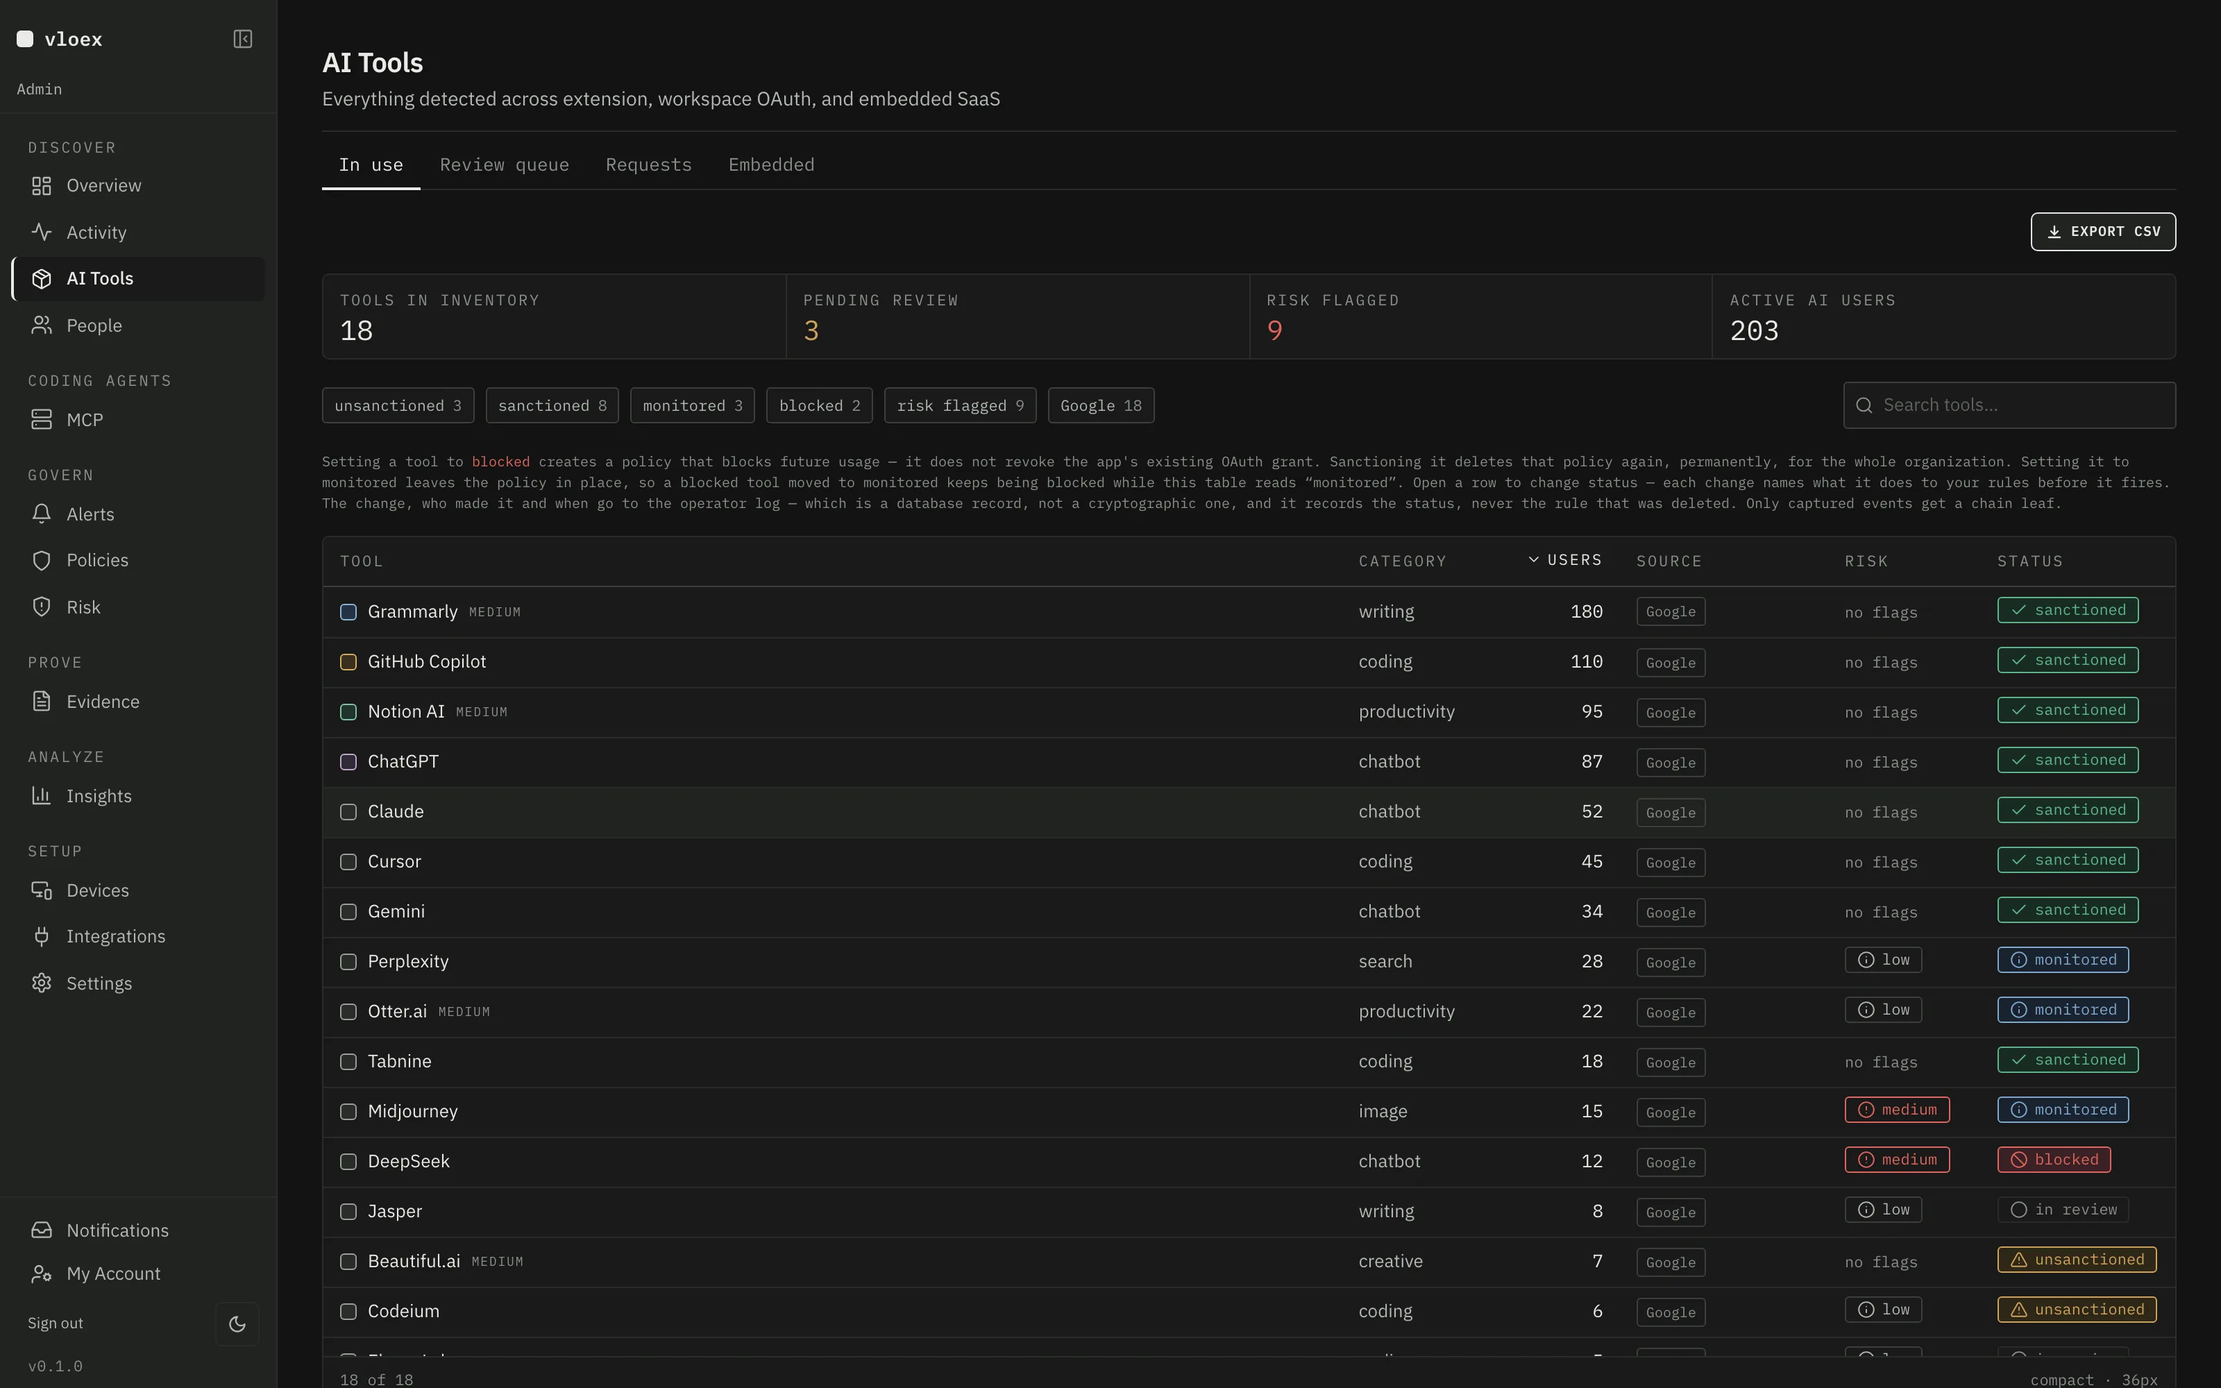Viewport: 2221px width, 1388px height.
Task: Check the Notion AI row checkbox
Action: 348,712
